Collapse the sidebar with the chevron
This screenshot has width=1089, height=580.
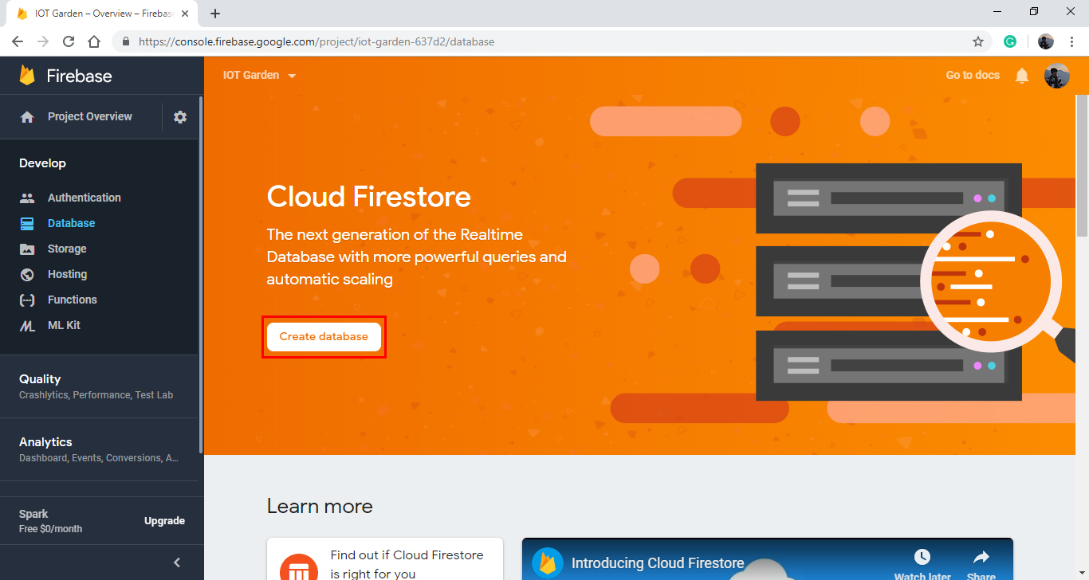click(176, 562)
